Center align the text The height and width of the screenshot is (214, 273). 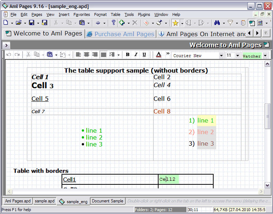coord(87,55)
